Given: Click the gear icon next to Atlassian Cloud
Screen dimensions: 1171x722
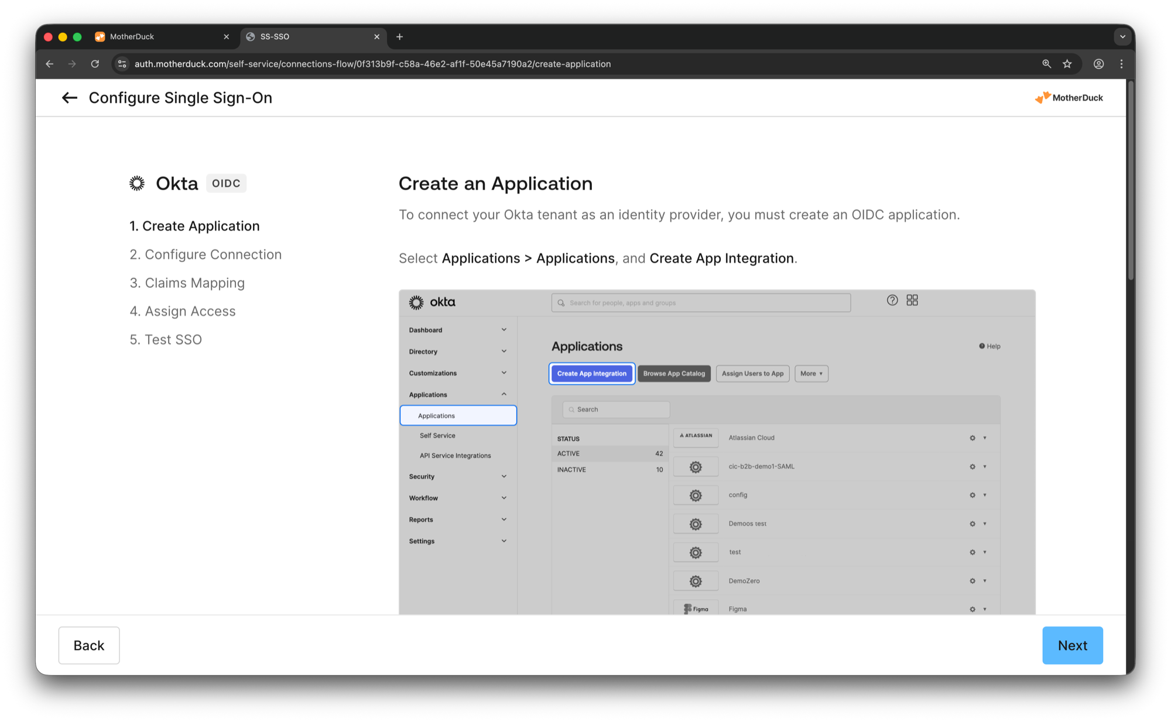Looking at the screenshot, I should coord(972,438).
